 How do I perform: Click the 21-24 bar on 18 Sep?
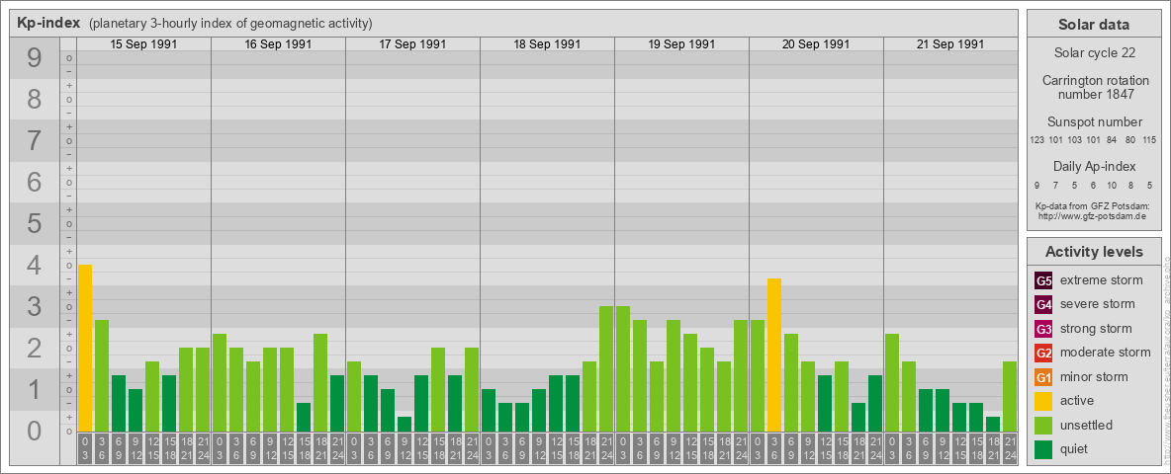pos(606,369)
